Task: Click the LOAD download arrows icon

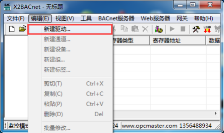Action: coord(207,29)
